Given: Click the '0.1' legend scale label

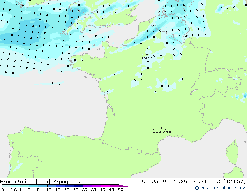Looking at the screenshot, I should point(4,189).
